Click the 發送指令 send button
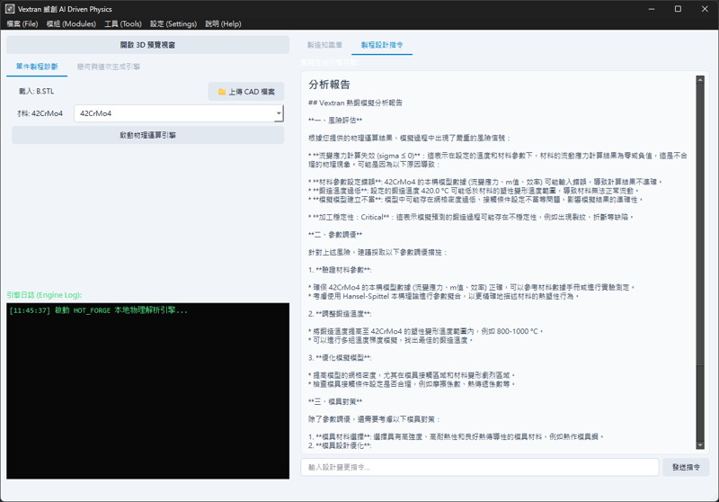Image resolution: width=719 pixels, height=502 pixels. pos(687,467)
